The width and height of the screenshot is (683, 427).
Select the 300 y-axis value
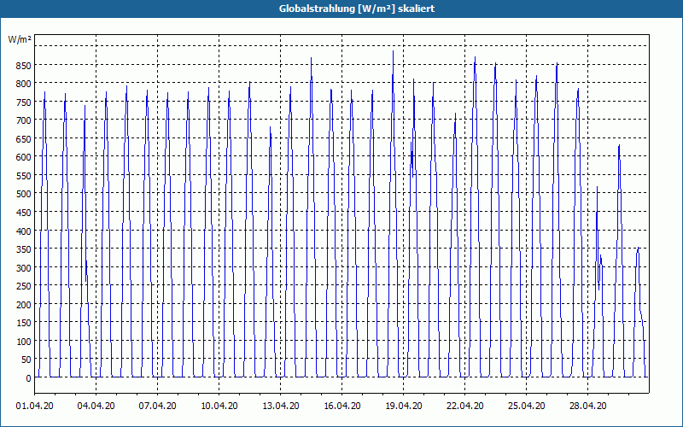pos(24,268)
